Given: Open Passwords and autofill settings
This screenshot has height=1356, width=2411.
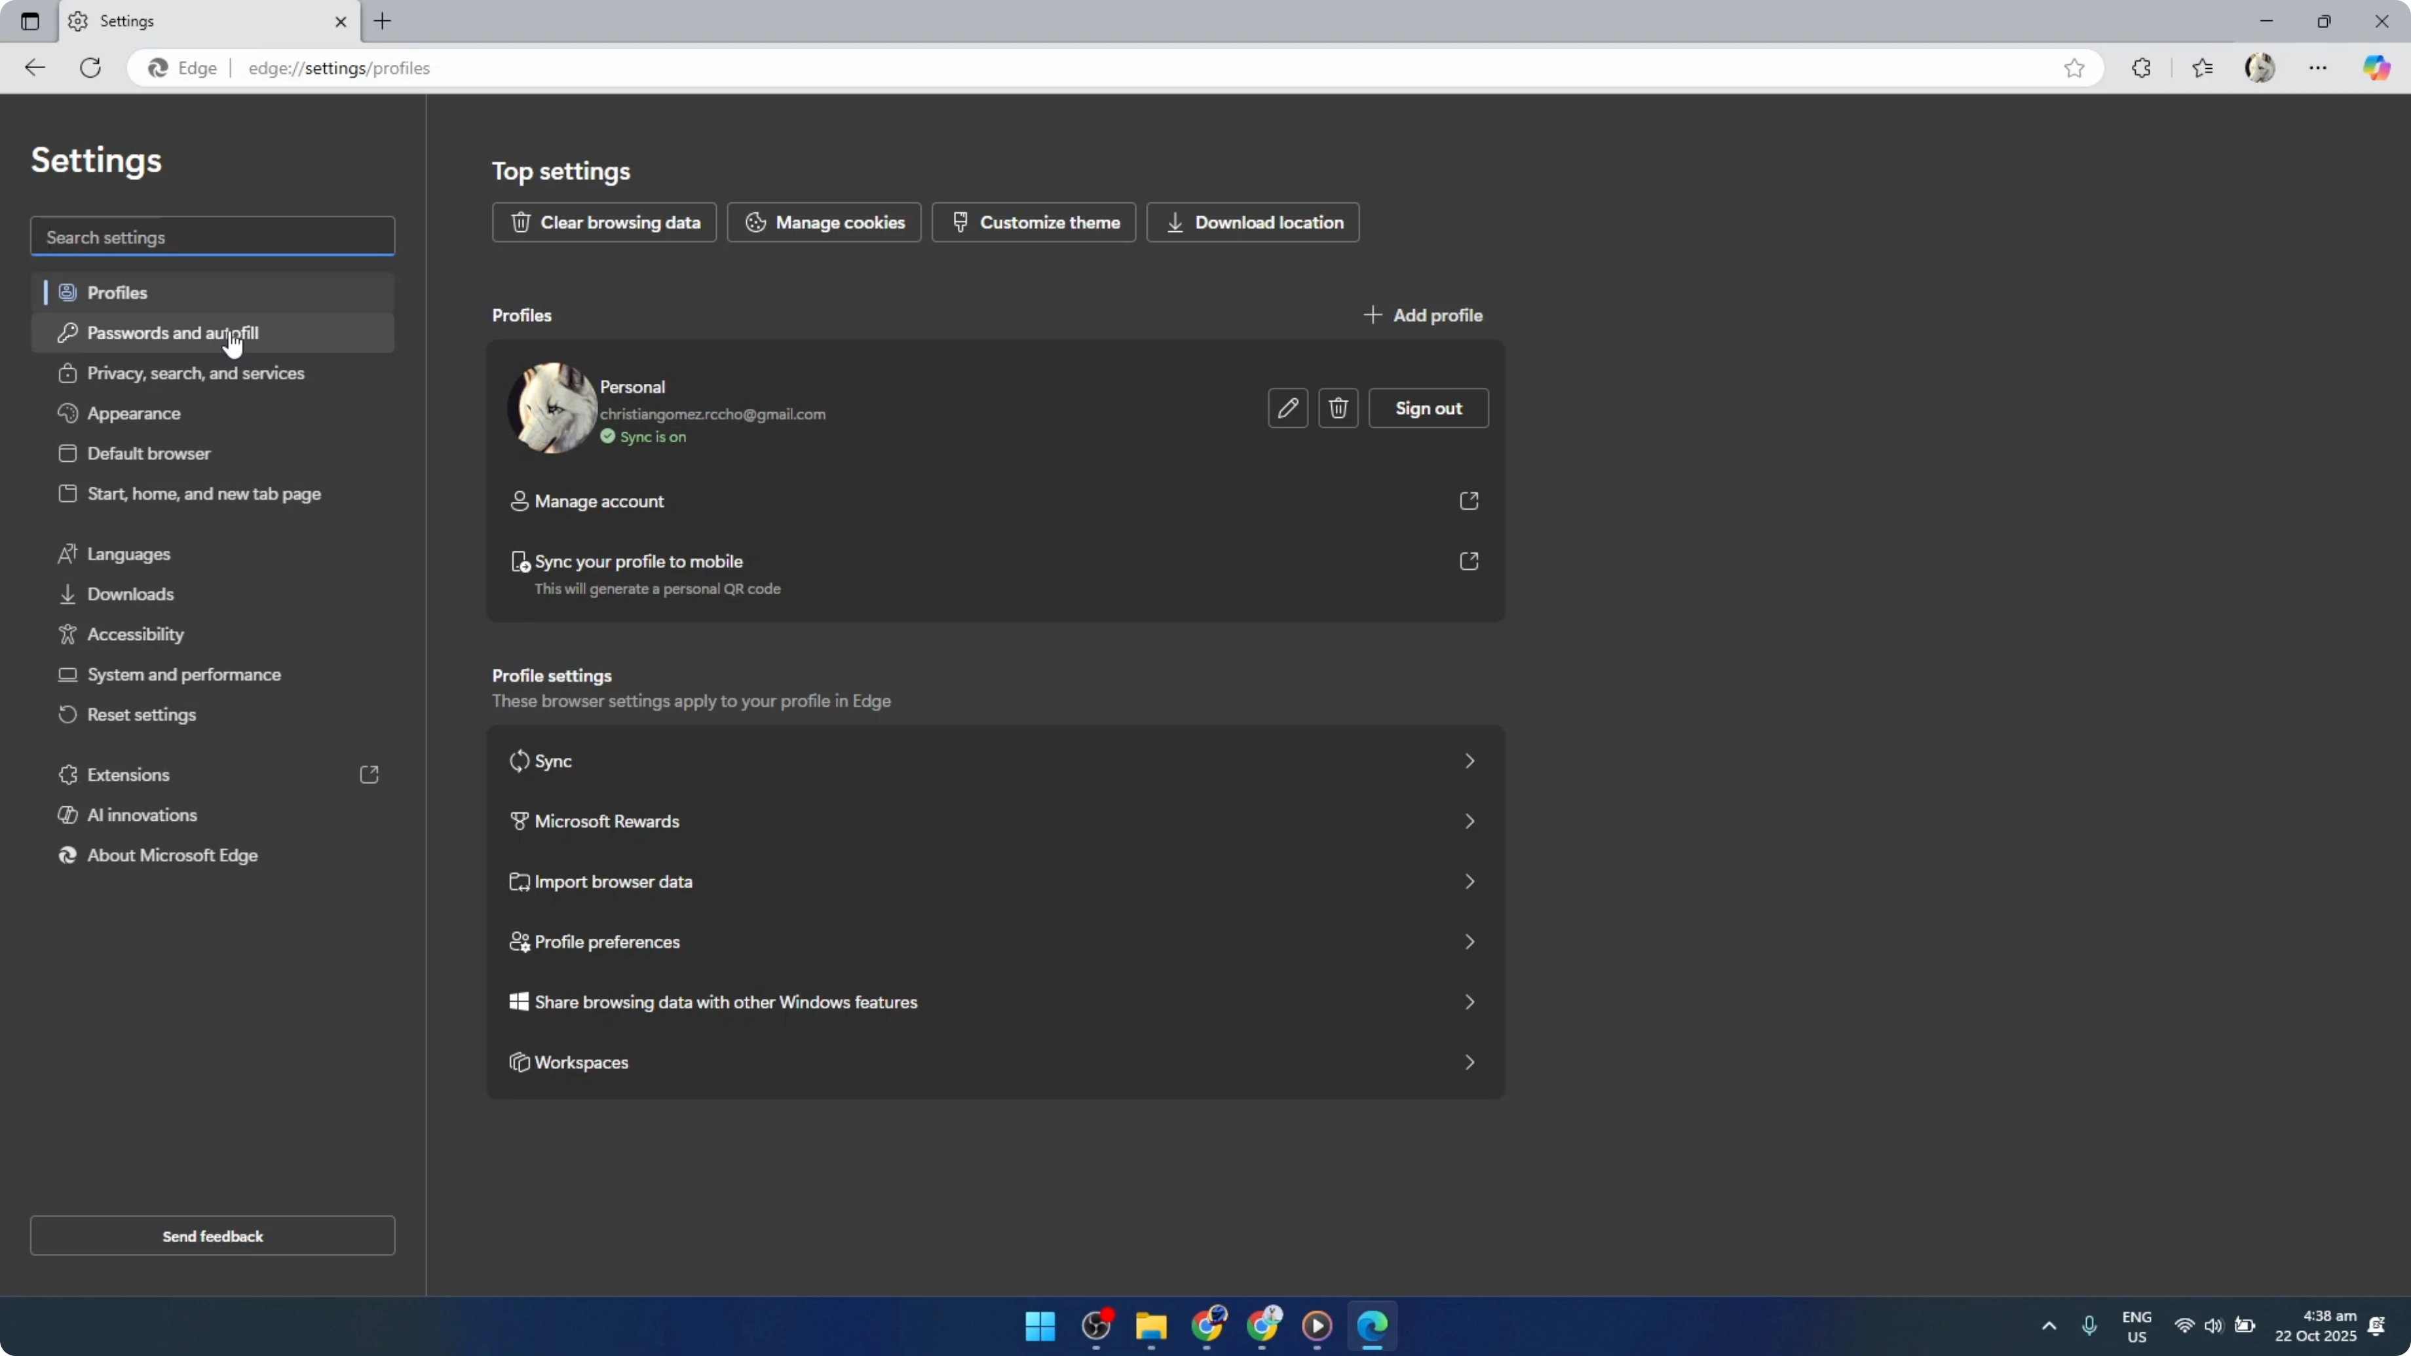Looking at the screenshot, I should tap(212, 333).
